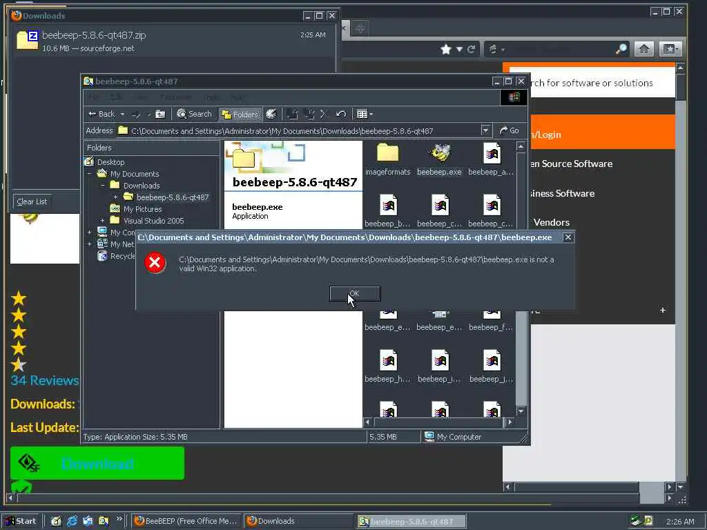Click the bookmark star in Firefox toolbar
707x530 pixels.
(x=446, y=49)
